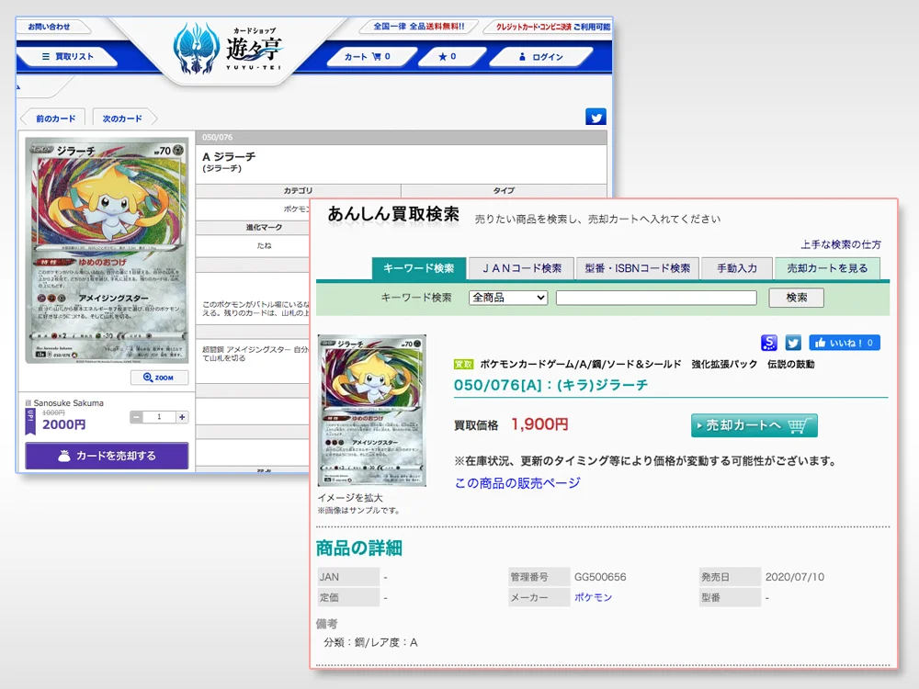Open 上手な検索の仕方 help link
Viewport: 919px width, 689px height.
[x=841, y=244]
